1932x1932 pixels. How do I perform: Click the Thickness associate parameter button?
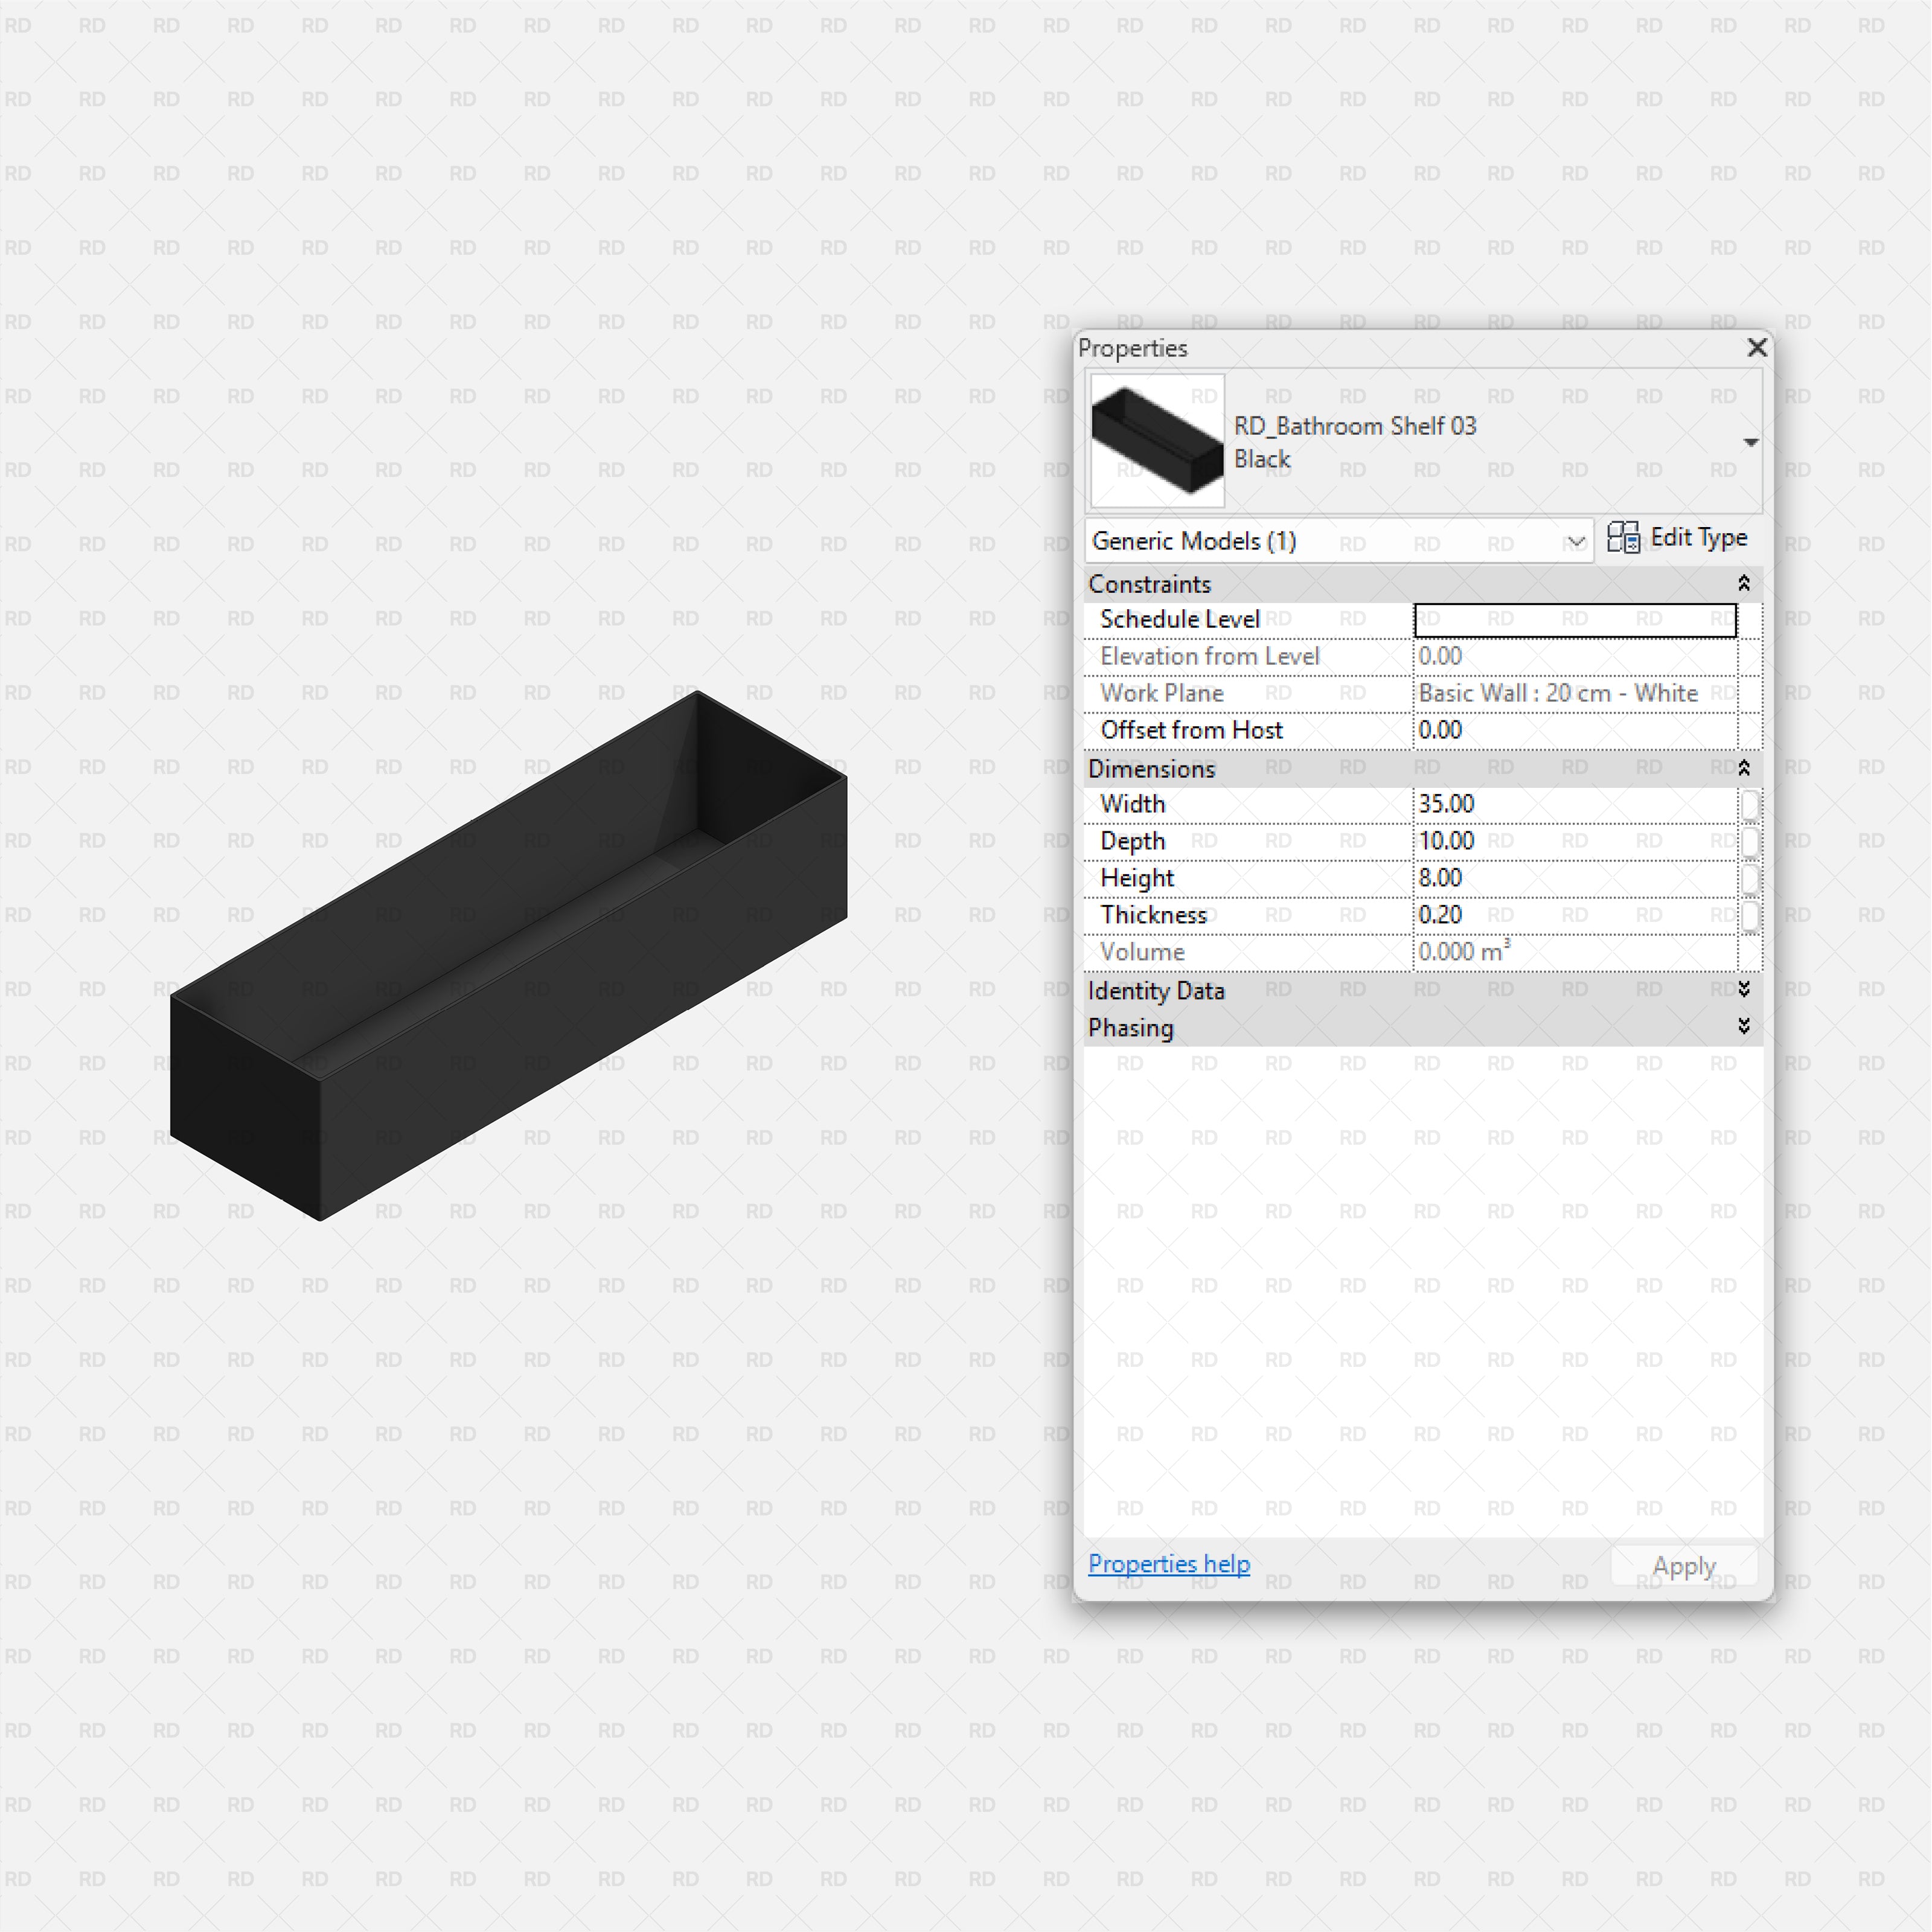click(1749, 916)
